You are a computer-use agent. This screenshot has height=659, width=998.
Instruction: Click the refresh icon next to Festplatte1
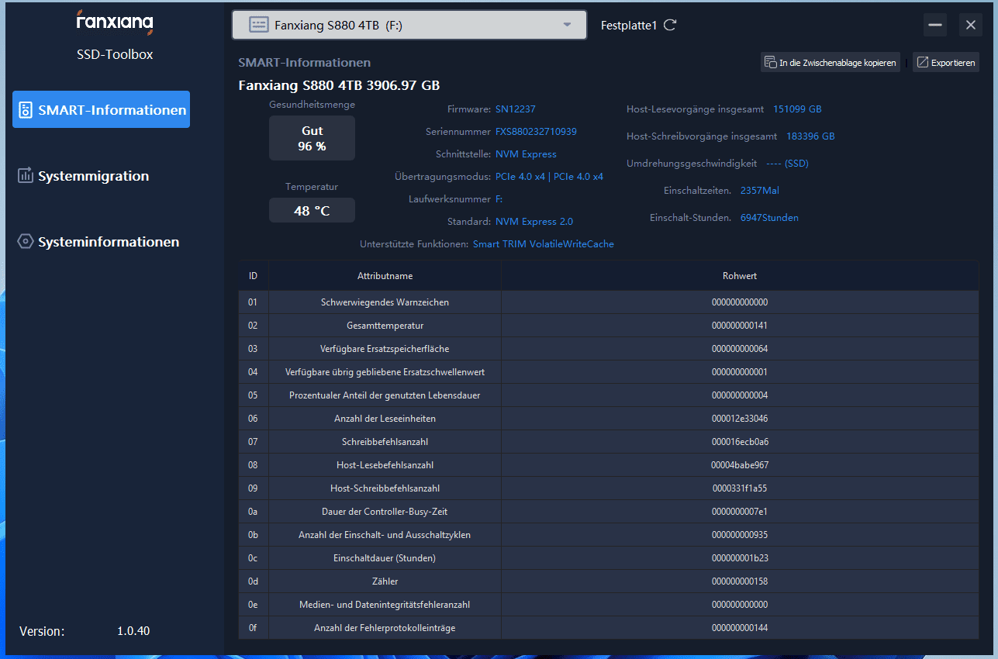click(x=670, y=25)
